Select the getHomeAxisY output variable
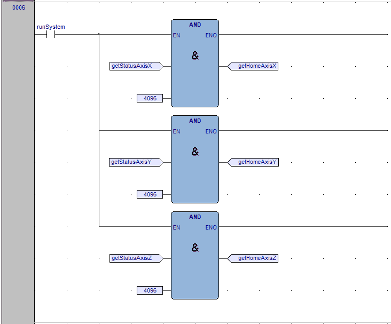391x324 pixels. 253,162
